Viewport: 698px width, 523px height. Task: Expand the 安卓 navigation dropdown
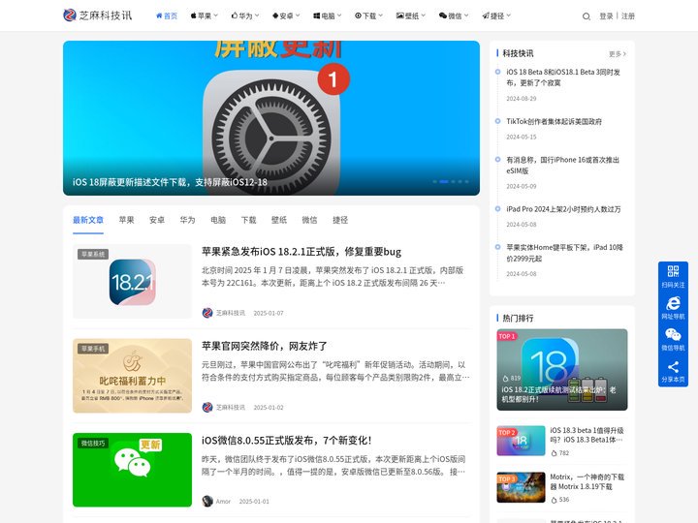(x=286, y=16)
